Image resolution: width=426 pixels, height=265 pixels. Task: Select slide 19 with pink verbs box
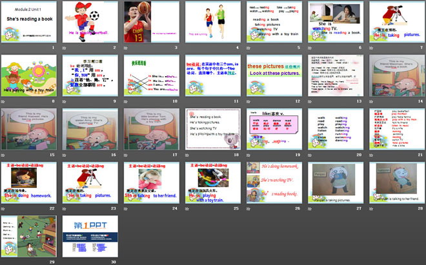274,129
